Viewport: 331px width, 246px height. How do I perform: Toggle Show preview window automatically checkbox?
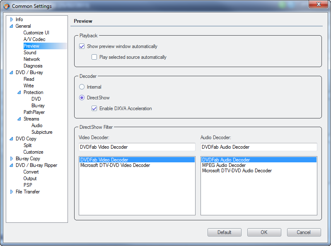(x=82, y=46)
